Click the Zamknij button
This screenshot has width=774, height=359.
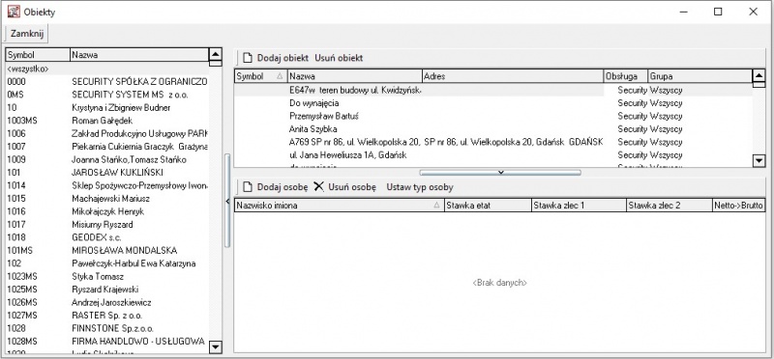(27, 34)
